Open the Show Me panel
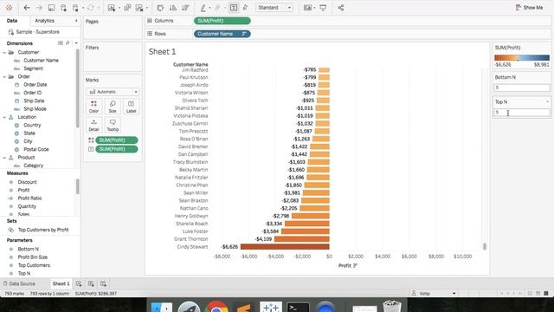The image size is (554, 312). (x=529, y=8)
